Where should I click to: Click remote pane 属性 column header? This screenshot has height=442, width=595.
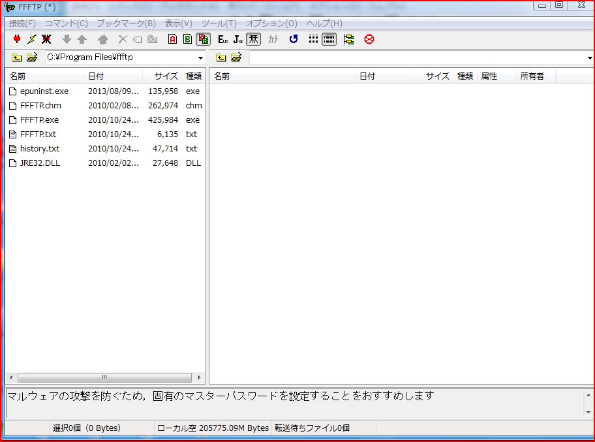pos(496,76)
